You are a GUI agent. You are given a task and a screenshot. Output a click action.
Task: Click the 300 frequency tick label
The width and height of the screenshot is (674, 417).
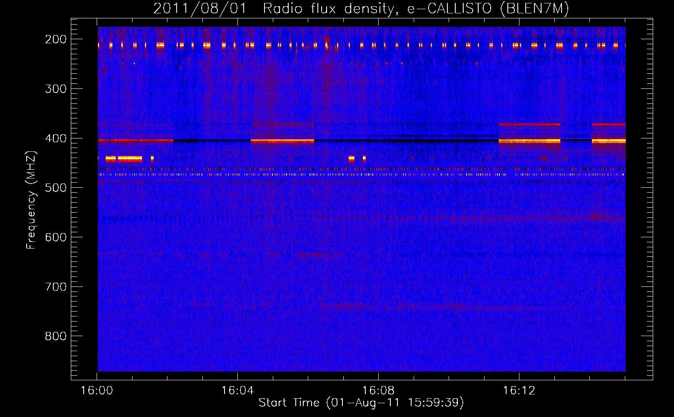56,89
